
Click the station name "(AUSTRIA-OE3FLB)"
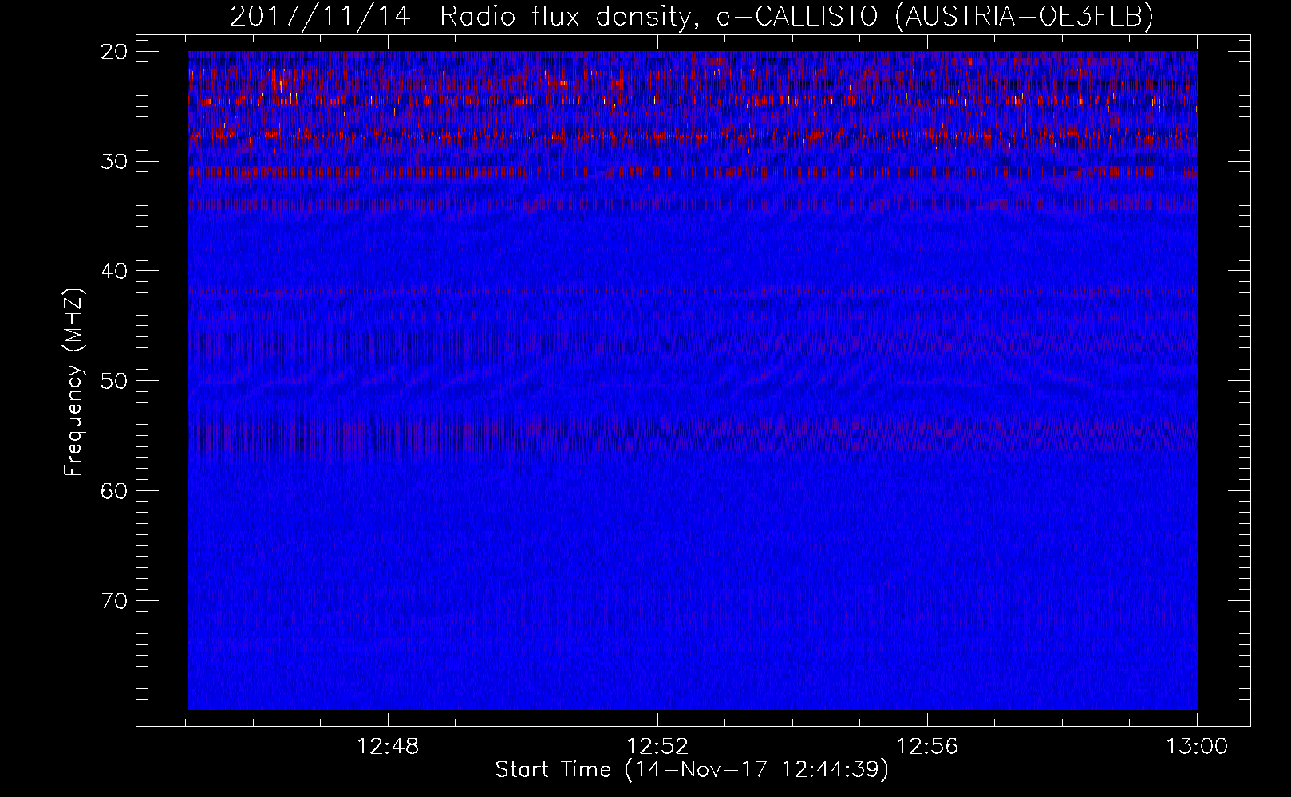tap(1025, 17)
